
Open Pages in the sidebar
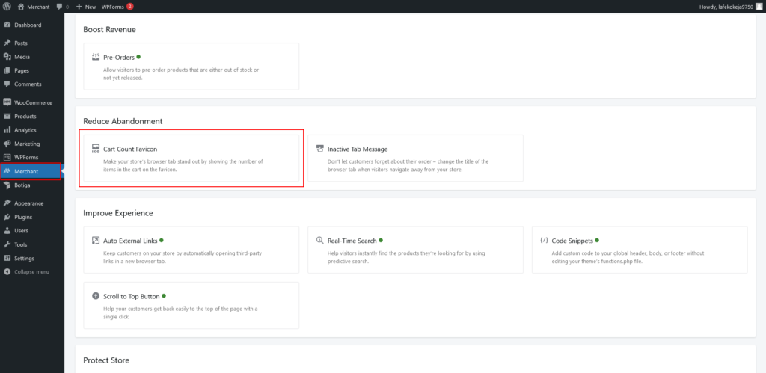pos(32,70)
